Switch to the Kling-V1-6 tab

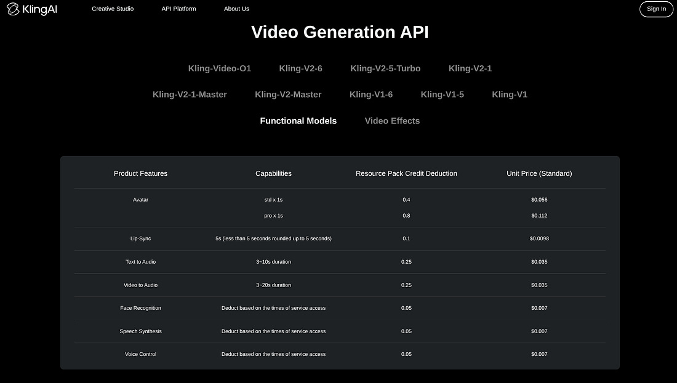[x=371, y=95]
